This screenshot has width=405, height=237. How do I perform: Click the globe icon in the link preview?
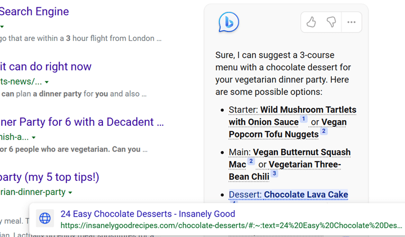[45, 218]
